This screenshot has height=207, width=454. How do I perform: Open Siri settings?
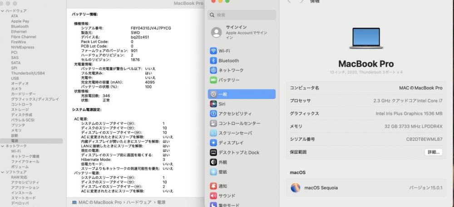pos(242,104)
